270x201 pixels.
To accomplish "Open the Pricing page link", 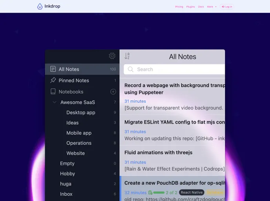I will coord(179,7).
